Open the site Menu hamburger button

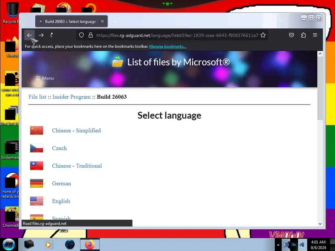[x=45, y=78]
